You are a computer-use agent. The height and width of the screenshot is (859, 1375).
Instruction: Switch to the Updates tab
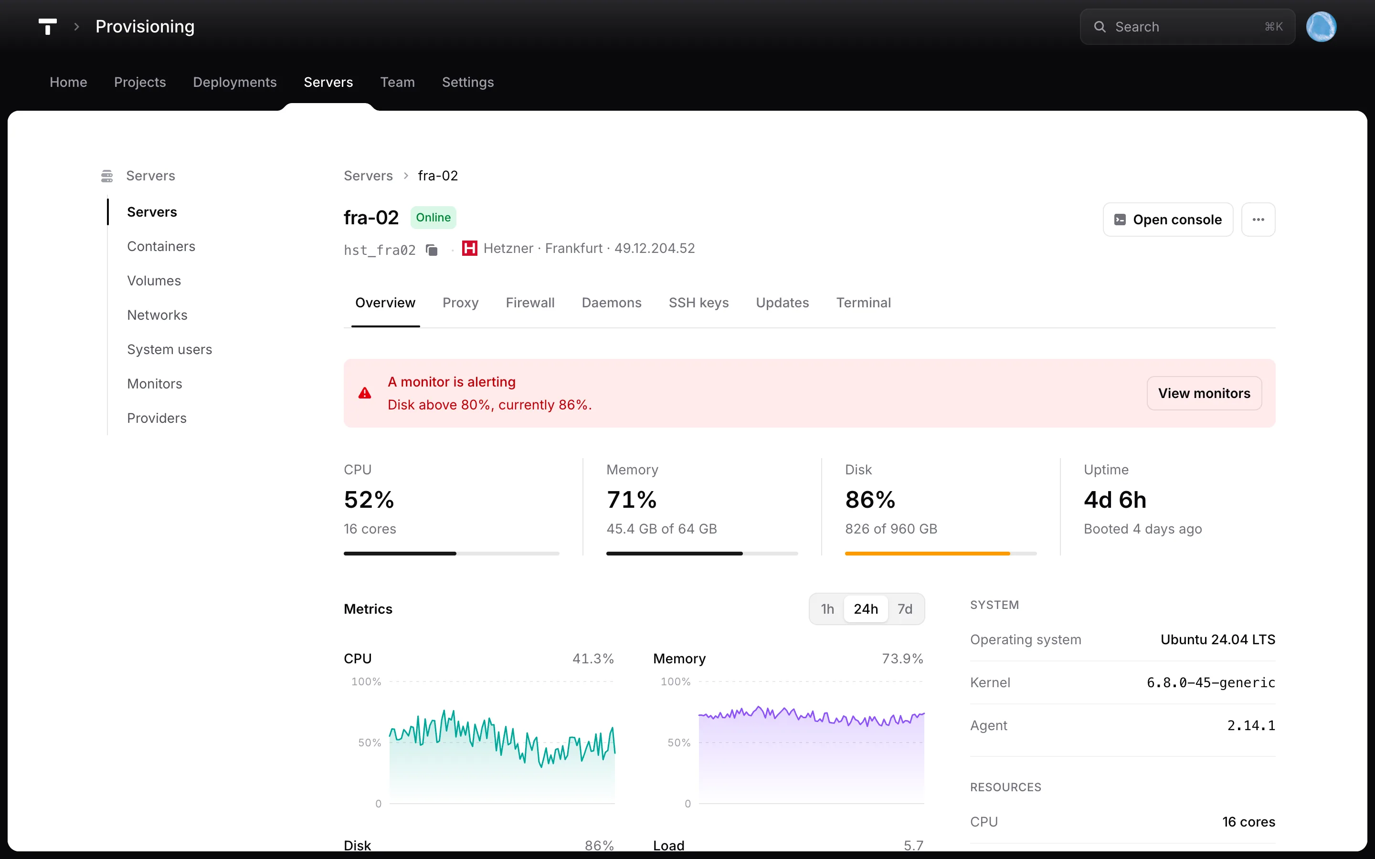coord(782,303)
